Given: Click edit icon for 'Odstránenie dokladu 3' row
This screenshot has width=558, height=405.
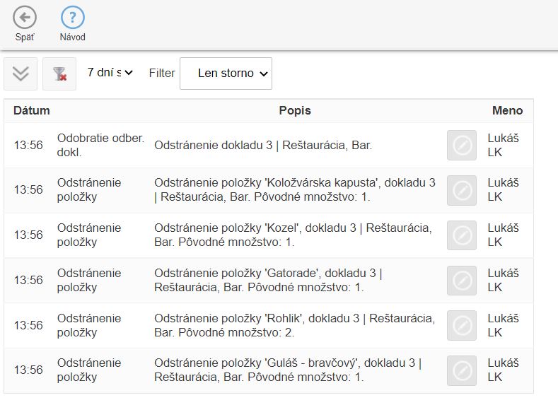Looking at the screenshot, I should (462, 145).
